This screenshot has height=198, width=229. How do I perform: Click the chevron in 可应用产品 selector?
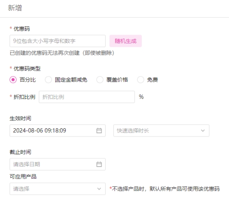point(99,189)
